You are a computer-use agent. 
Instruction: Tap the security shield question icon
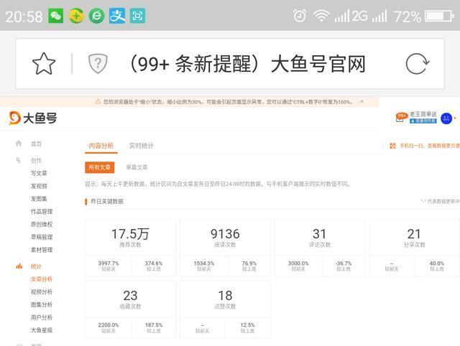click(x=98, y=63)
